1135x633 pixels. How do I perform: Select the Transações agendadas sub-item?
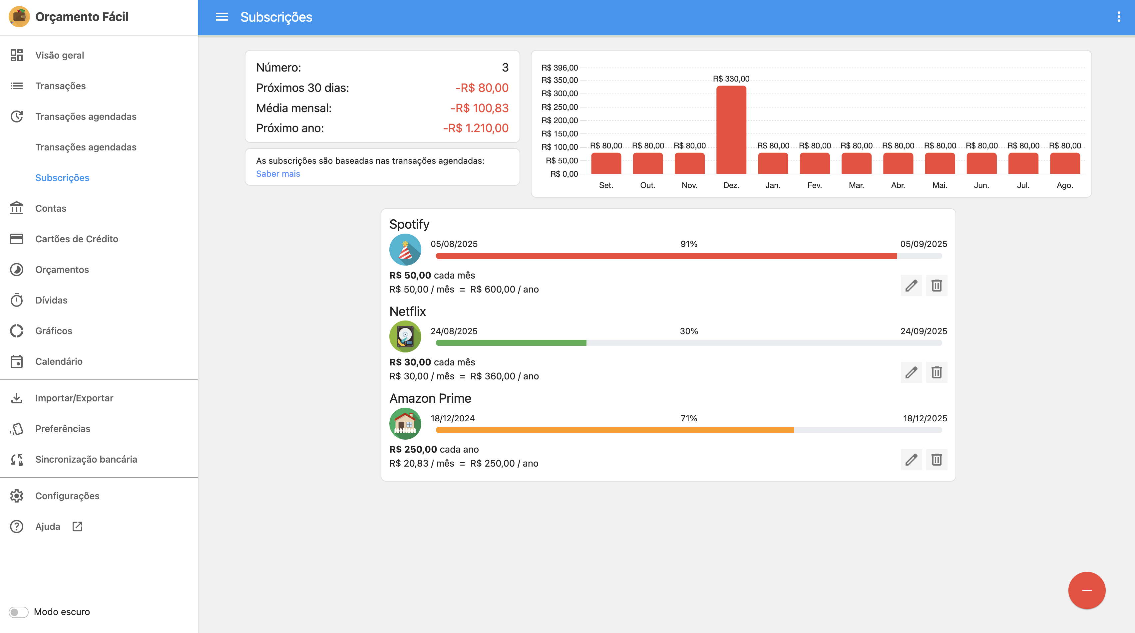click(86, 147)
